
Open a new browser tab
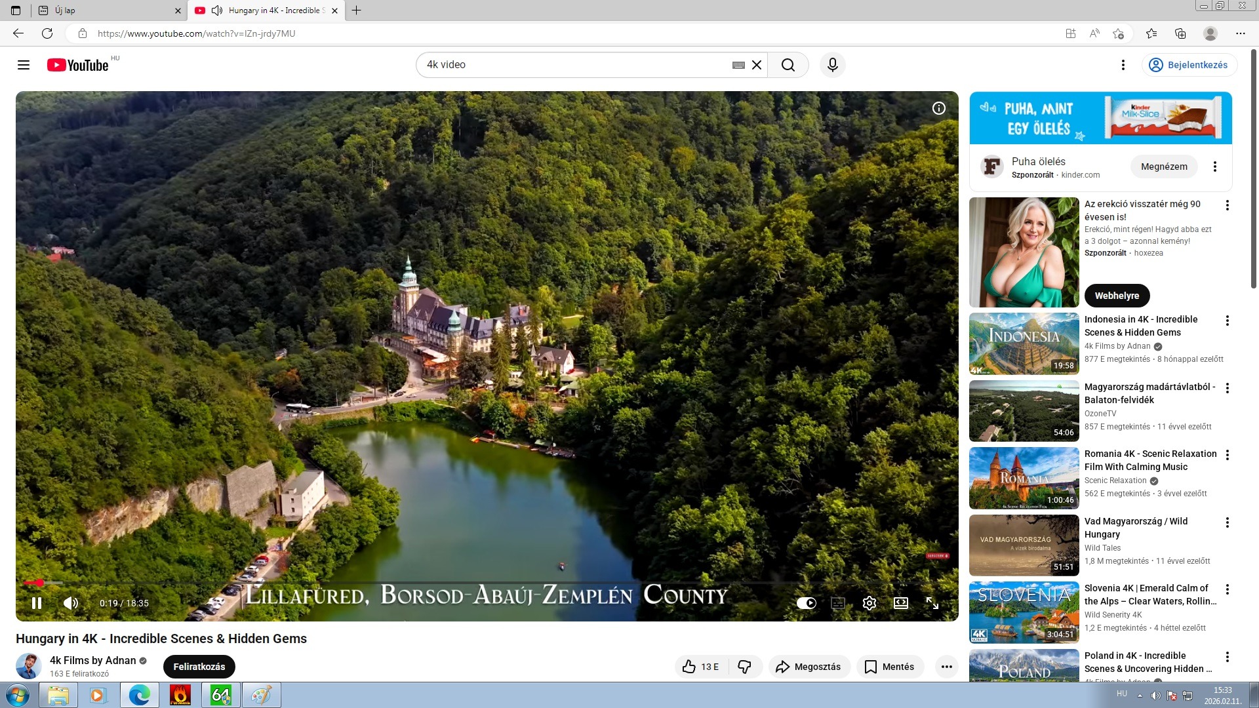click(x=356, y=10)
